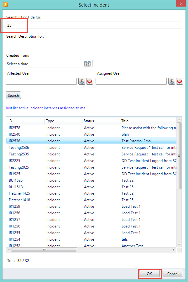Click in Search ID or Title field

[94, 25]
